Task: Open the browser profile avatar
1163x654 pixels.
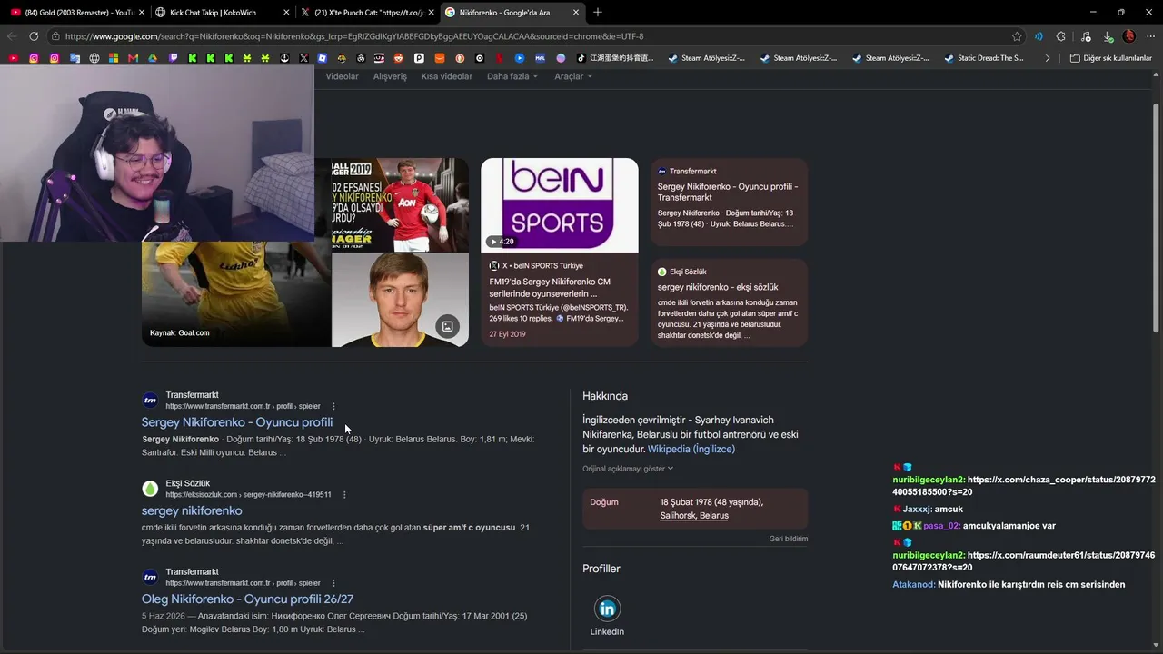Action: pyautogui.click(x=1129, y=36)
